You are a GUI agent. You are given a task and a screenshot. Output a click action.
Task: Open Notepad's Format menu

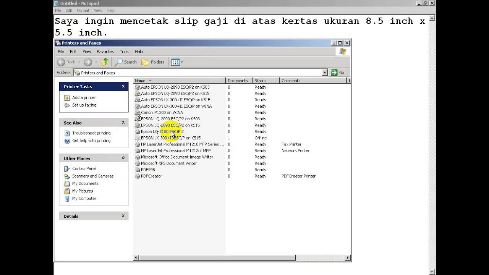[x=83, y=10]
